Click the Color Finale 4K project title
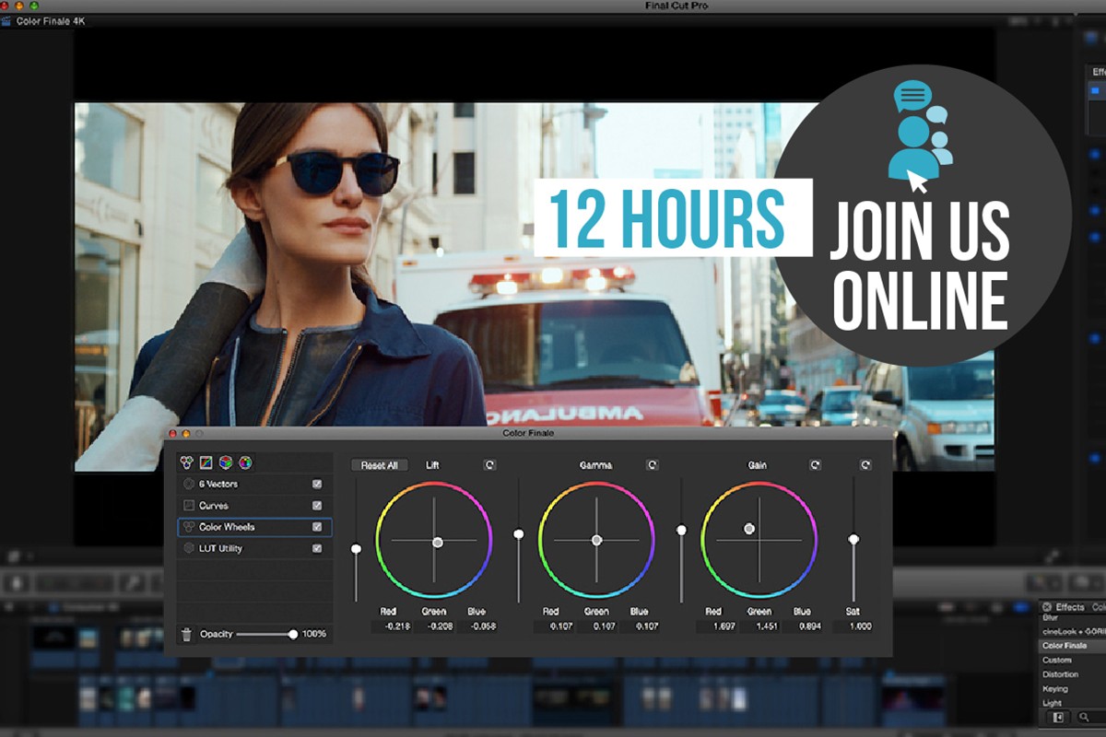The height and width of the screenshot is (737, 1106). point(51,20)
